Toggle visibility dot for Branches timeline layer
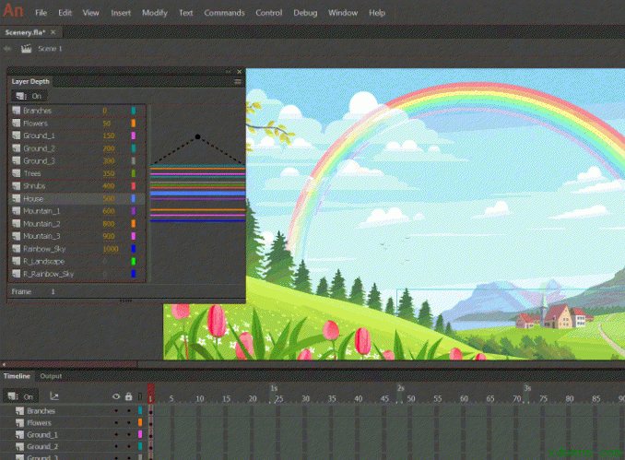625x460 pixels. point(116,410)
